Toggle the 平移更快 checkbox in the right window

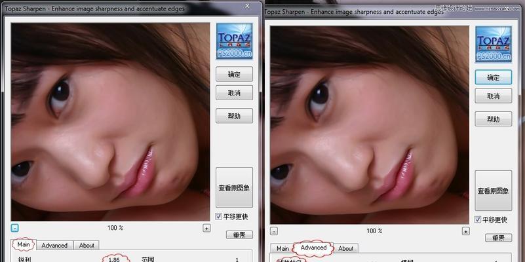tap(478, 219)
